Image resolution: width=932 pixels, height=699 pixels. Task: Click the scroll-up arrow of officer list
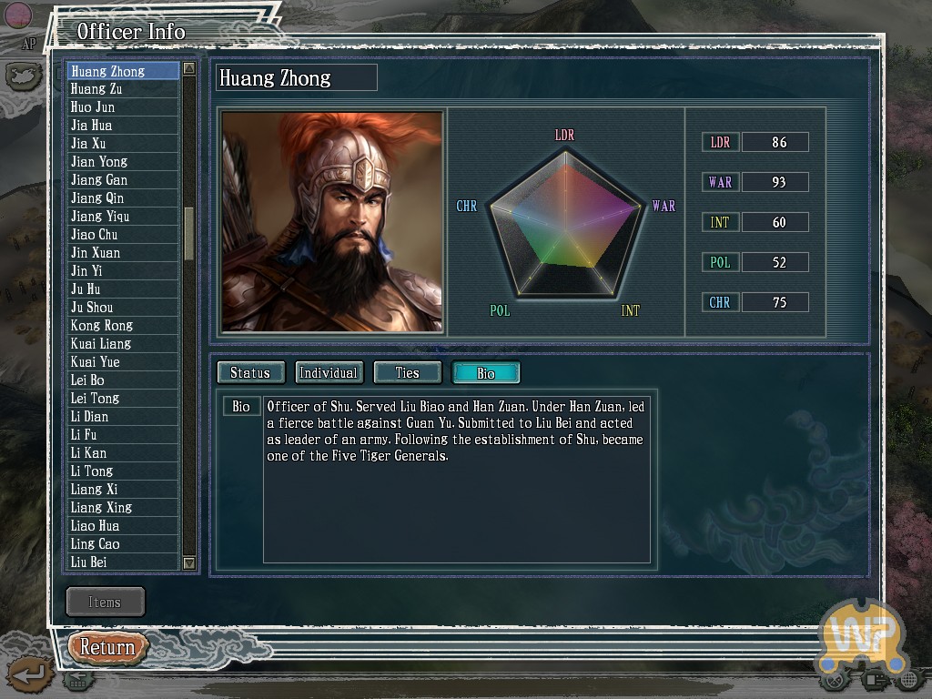[x=189, y=68]
